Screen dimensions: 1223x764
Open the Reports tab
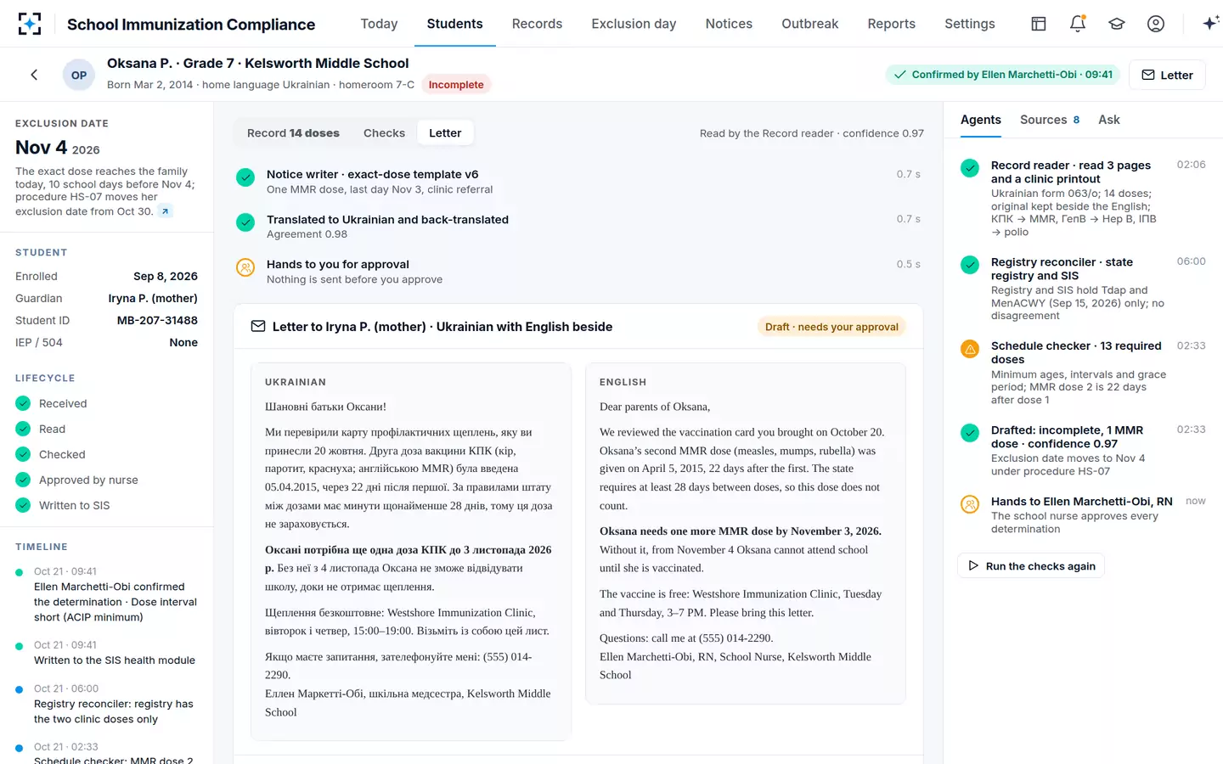click(891, 24)
